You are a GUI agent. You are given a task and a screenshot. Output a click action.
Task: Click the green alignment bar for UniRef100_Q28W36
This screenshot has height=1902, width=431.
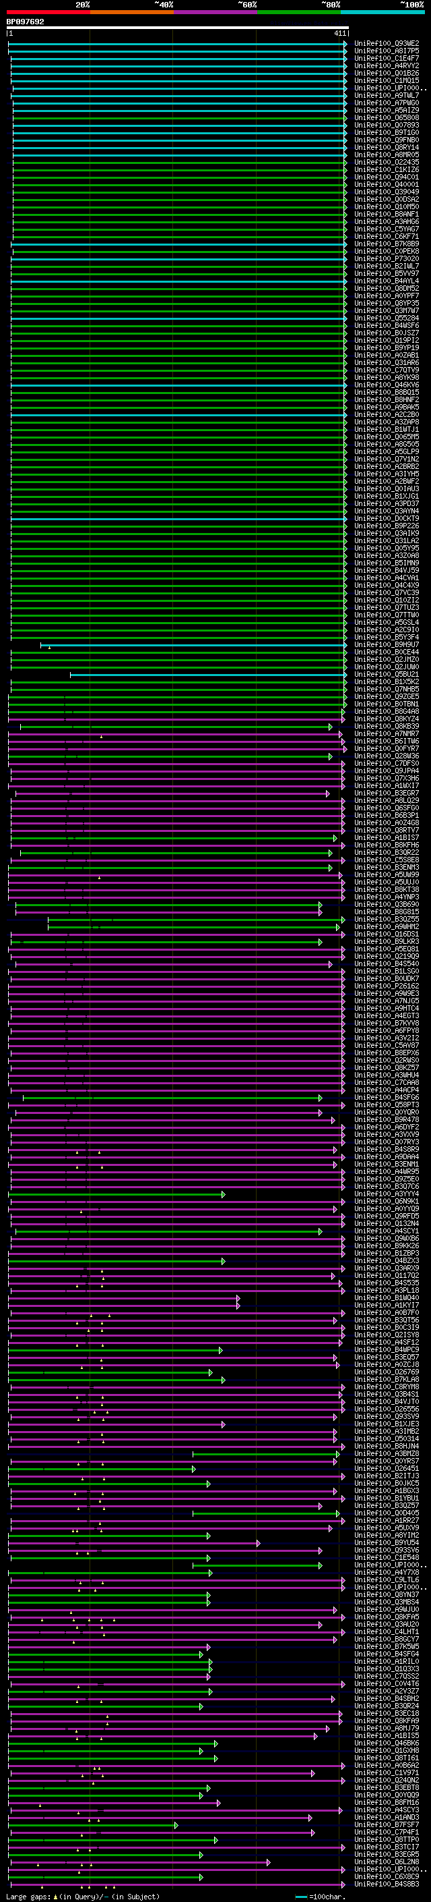(170, 756)
